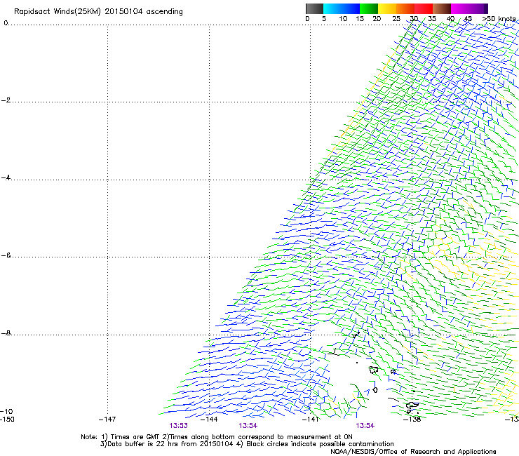This screenshot has width=519, height=456.
Task: Click the '-10' latitude axis label
Action: click(6, 412)
